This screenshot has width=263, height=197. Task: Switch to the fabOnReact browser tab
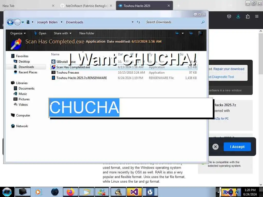click(86, 6)
